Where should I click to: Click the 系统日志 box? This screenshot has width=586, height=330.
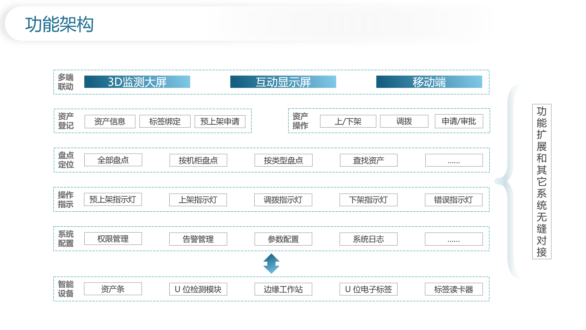pos(368,239)
